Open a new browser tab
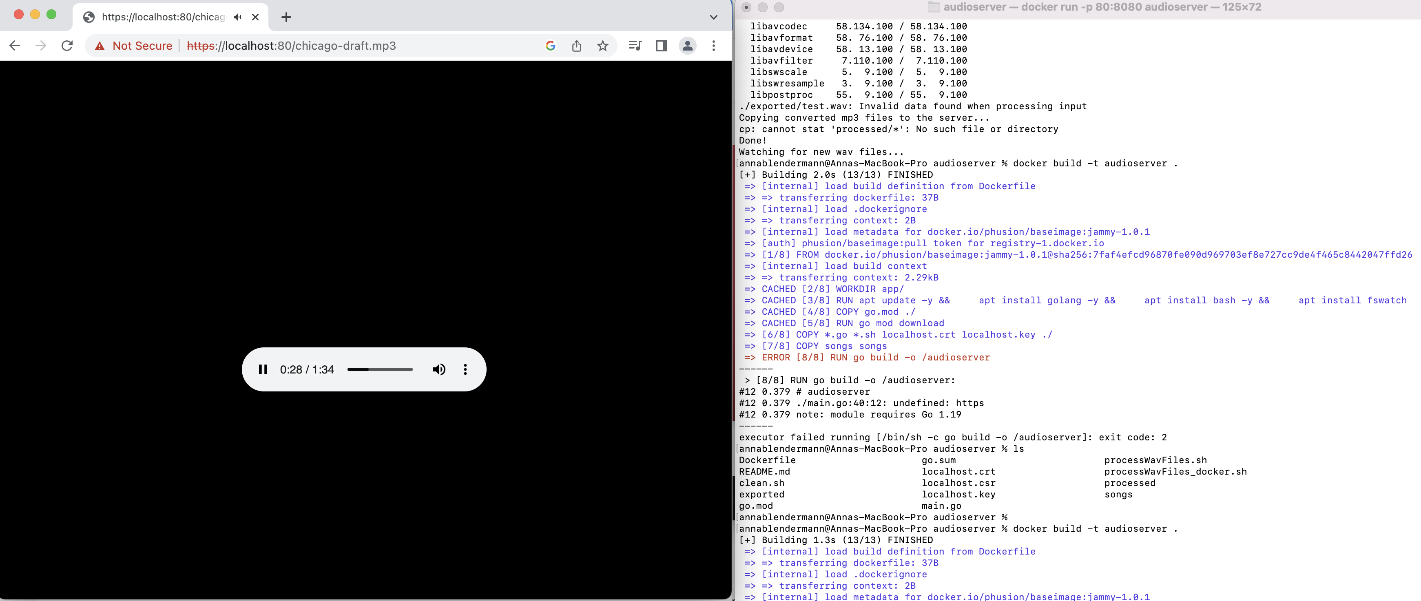Image resolution: width=1421 pixels, height=601 pixels. [x=286, y=17]
